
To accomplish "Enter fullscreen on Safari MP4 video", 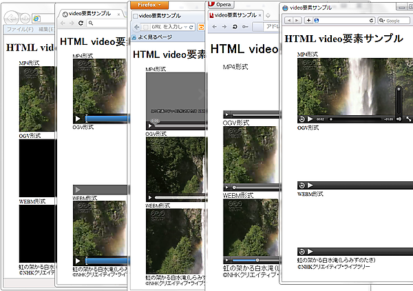I will [408, 119].
